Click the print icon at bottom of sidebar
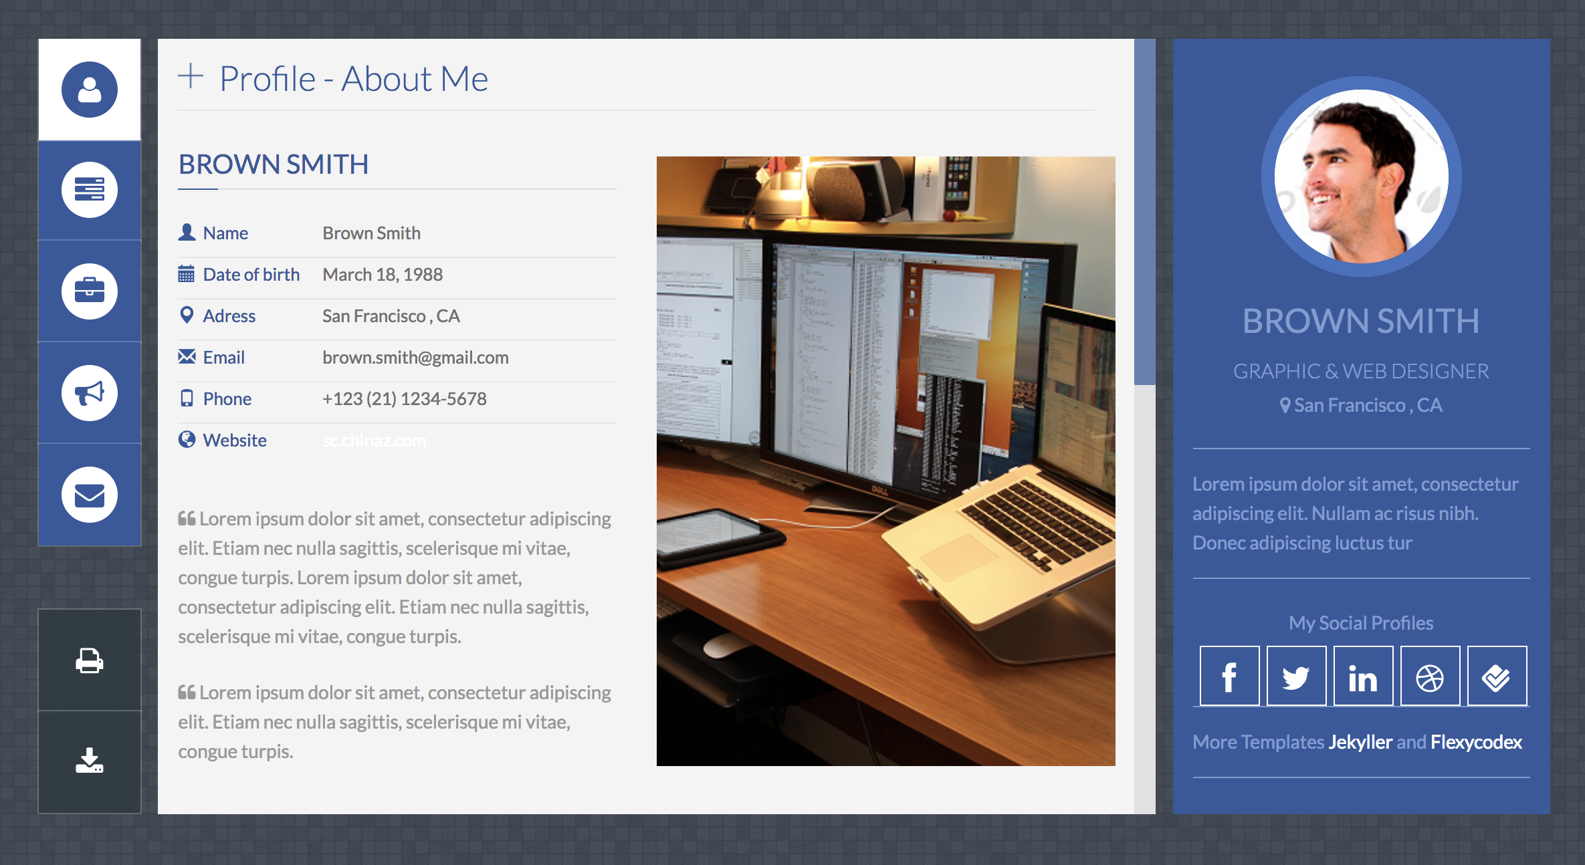Image resolution: width=1585 pixels, height=865 pixels. point(90,658)
